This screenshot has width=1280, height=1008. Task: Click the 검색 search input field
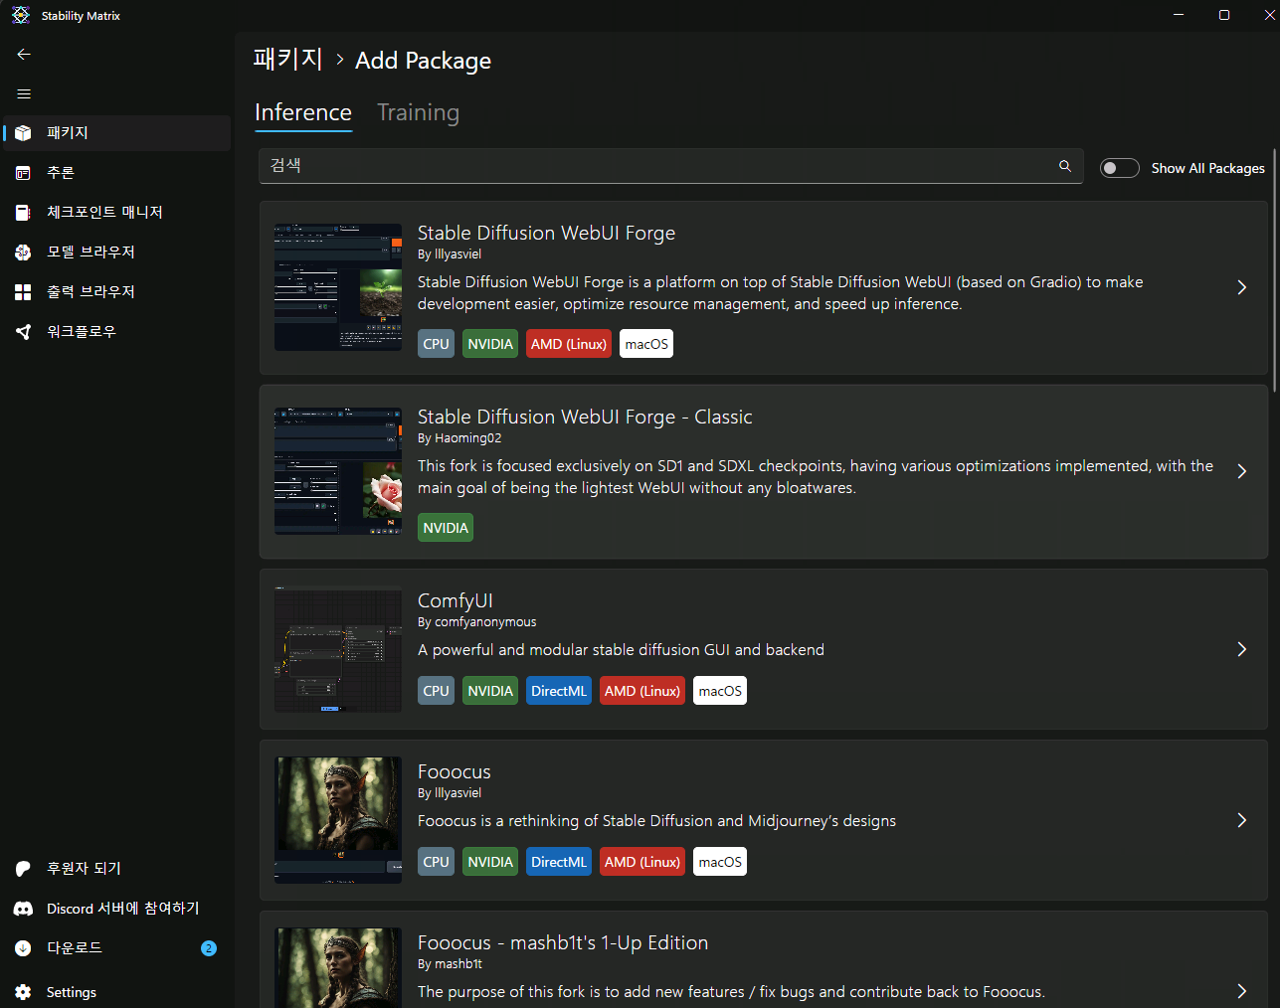pyautogui.click(x=656, y=166)
